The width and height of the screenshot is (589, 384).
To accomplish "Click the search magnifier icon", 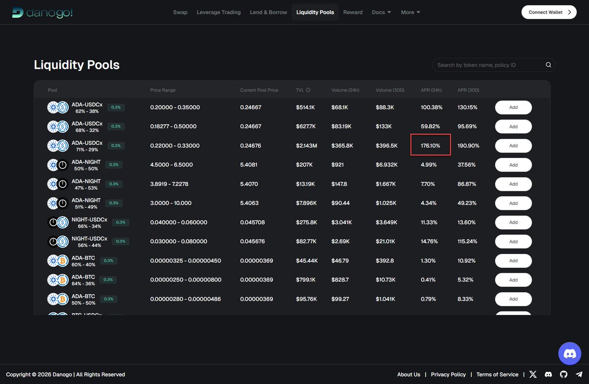I will point(548,64).
